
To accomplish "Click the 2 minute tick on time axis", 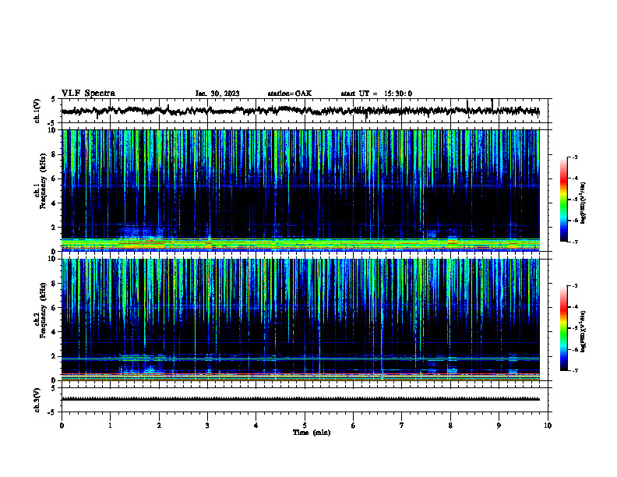I will tap(159, 426).
